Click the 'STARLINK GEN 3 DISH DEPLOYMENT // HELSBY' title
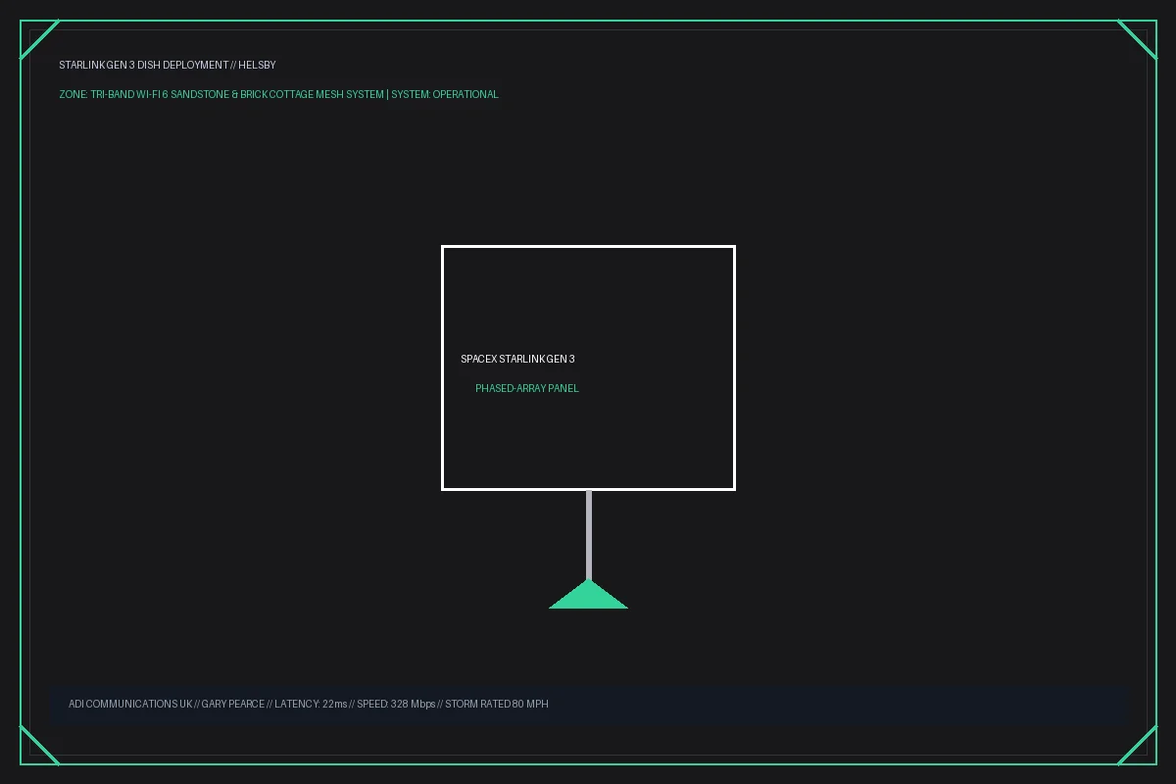 (x=168, y=65)
